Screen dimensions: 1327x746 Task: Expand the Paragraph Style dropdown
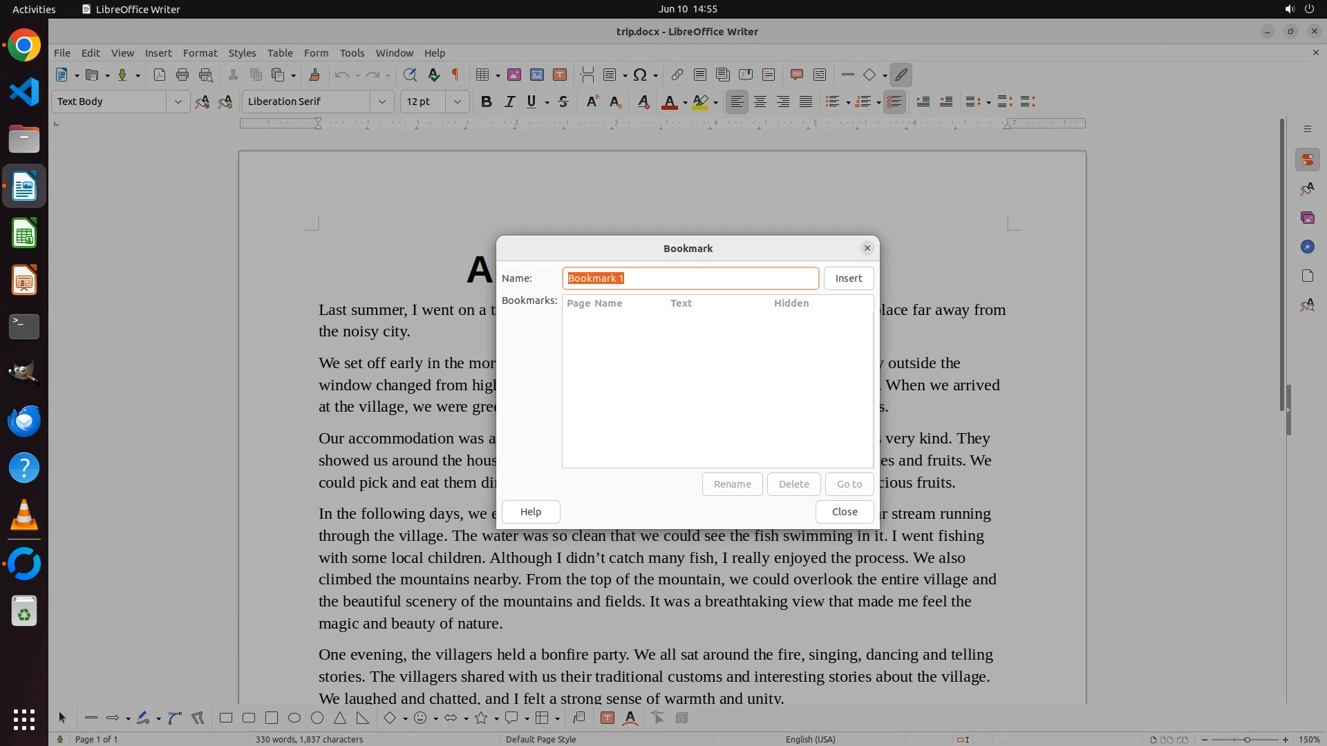tap(178, 102)
